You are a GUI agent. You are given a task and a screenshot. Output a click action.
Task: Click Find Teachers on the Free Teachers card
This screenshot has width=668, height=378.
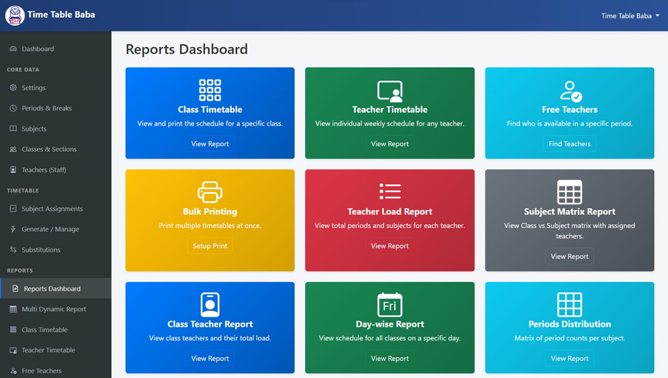[569, 144]
